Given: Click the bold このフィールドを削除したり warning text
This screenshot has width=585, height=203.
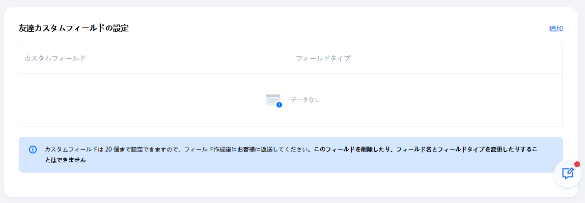Looking at the screenshot, I should (x=351, y=149).
